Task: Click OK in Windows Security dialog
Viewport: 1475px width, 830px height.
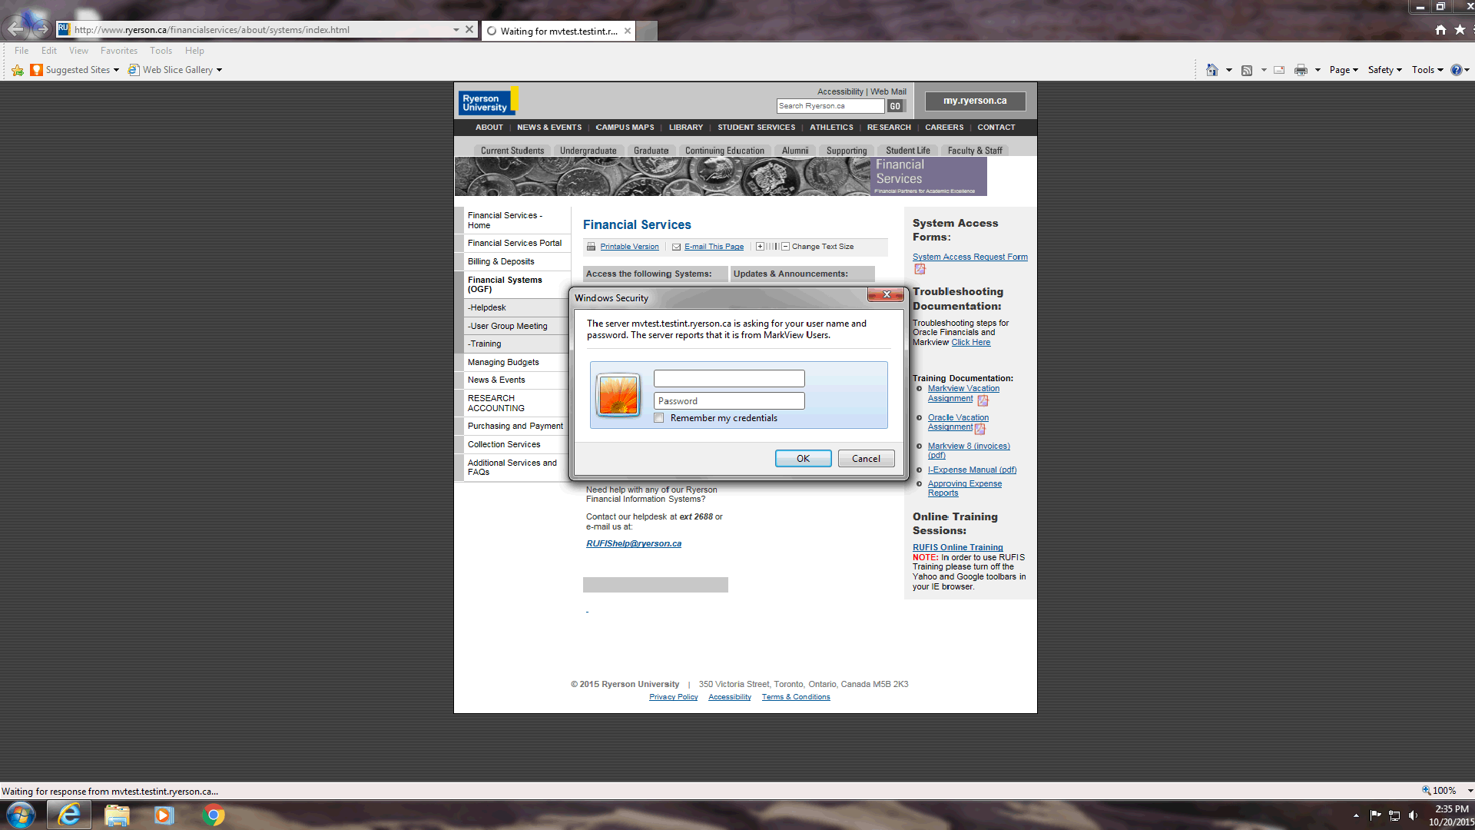Action: (803, 459)
